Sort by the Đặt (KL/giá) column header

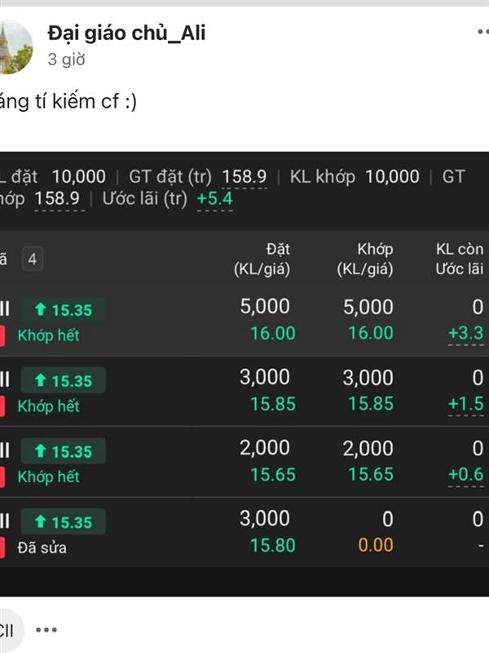click(262, 259)
